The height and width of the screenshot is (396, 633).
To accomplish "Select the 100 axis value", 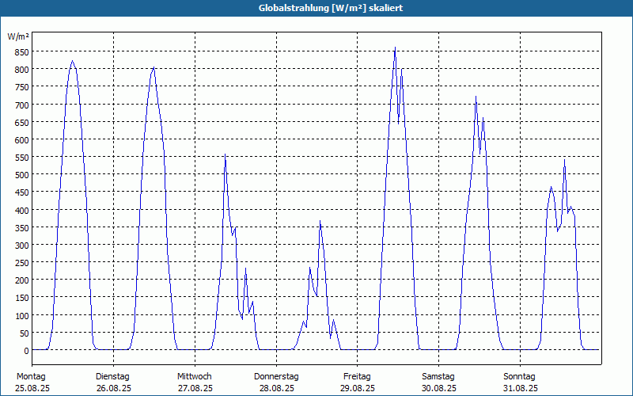I will coord(22,315).
